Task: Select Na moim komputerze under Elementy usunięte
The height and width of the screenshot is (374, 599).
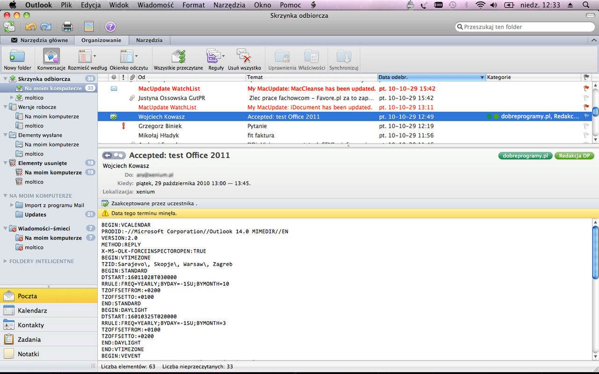Action: point(49,173)
